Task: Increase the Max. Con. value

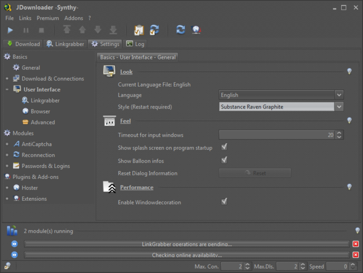Action: pyautogui.click(x=247, y=264)
